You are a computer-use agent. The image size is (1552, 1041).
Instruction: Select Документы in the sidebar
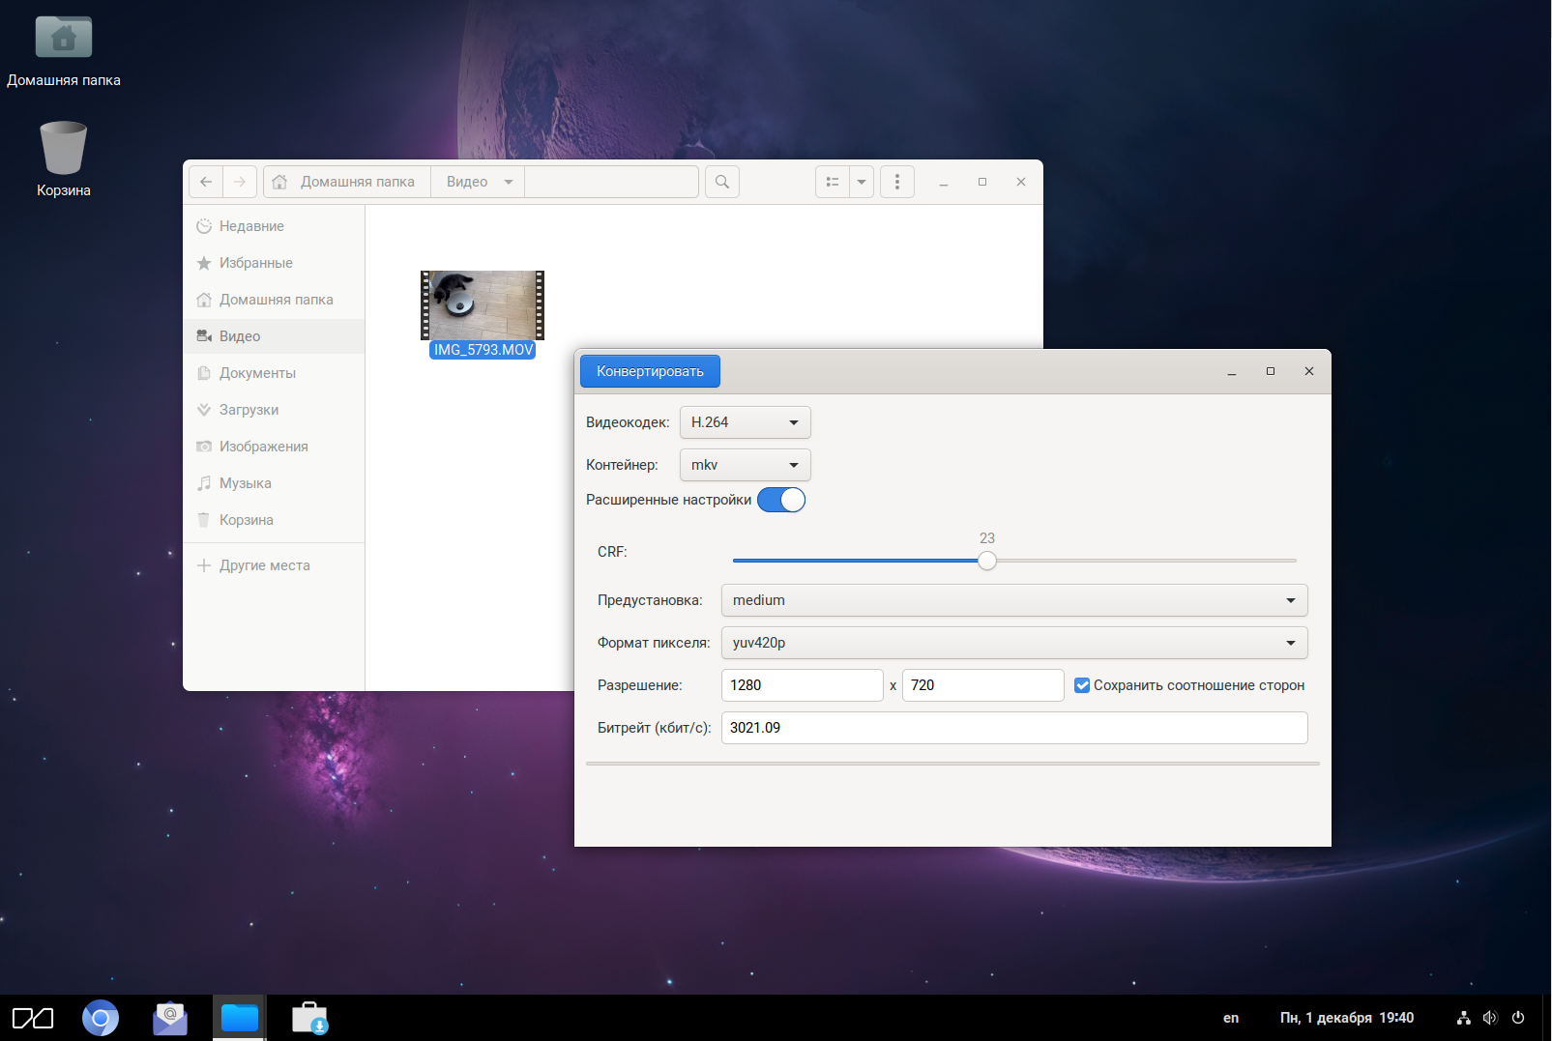[x=257, y=373]
